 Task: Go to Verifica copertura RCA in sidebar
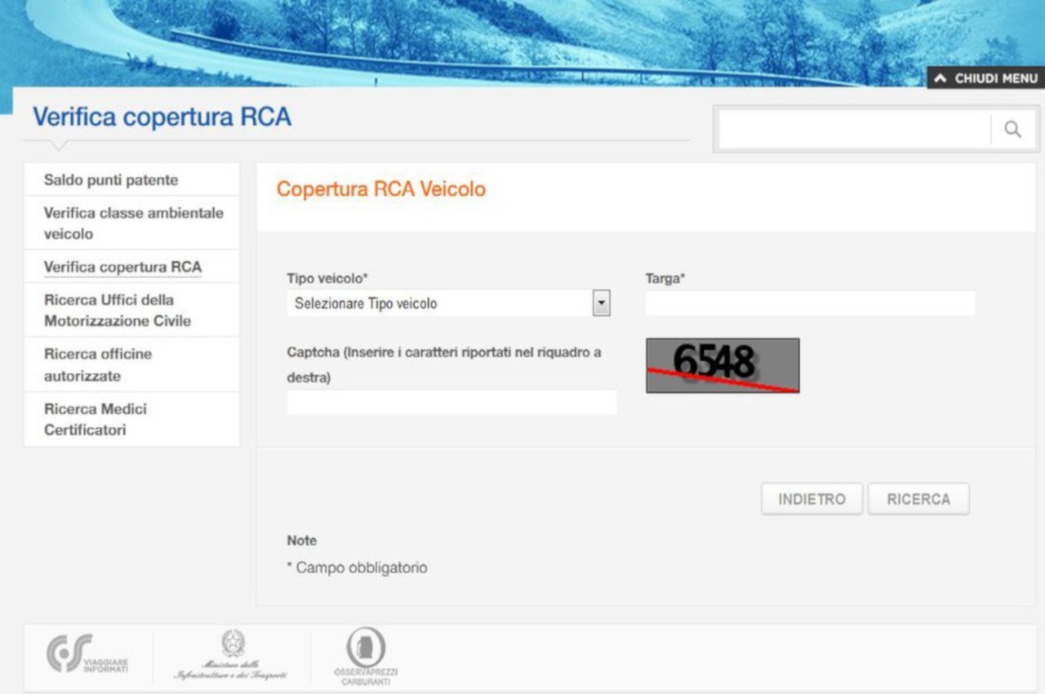coord(122,267)
